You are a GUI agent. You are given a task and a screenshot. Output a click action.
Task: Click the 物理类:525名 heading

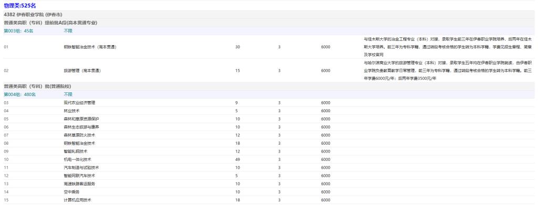point(20,5)
